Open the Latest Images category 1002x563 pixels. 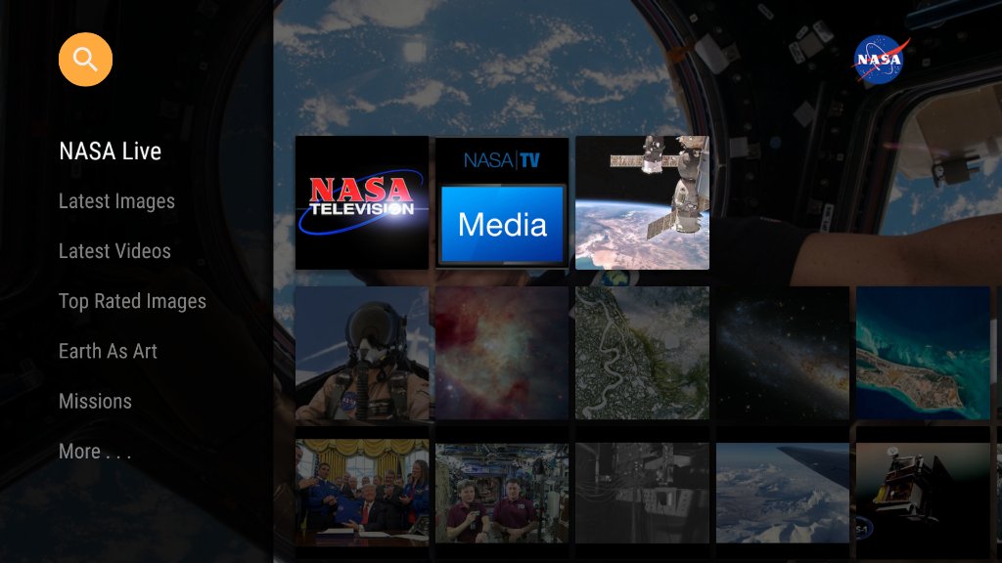pos(116,201)
